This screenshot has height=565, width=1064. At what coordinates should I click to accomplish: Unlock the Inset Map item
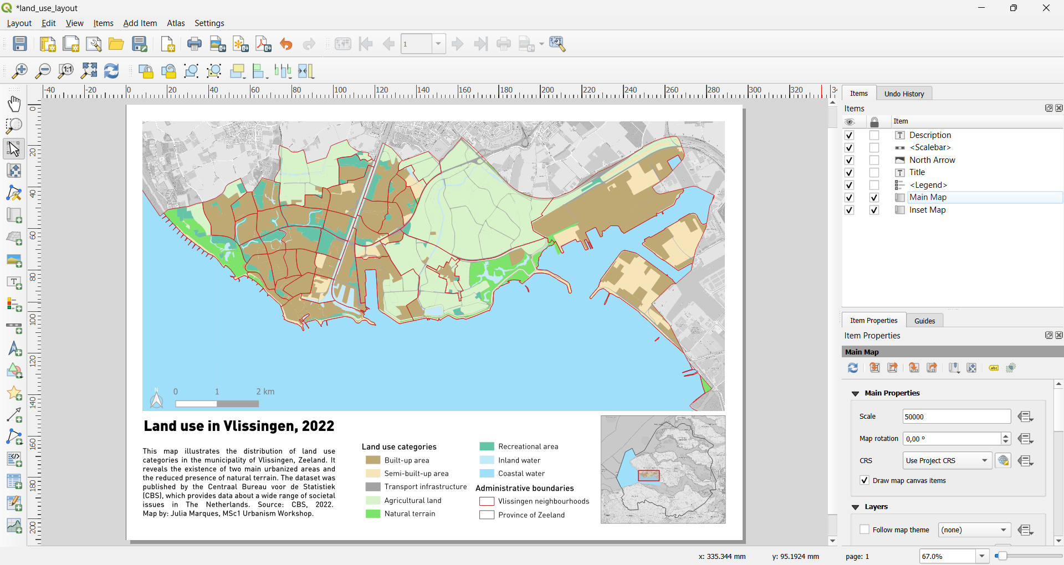click(x=874, y=210)
